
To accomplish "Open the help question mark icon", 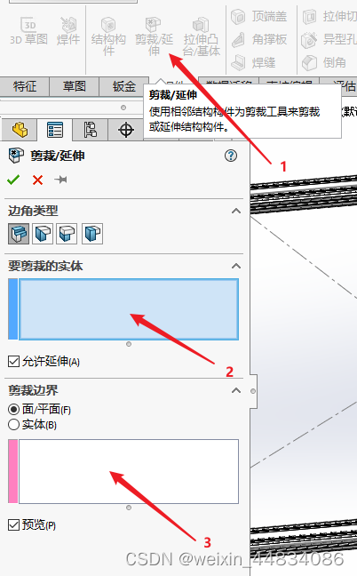I will click(x=231, y=156).
